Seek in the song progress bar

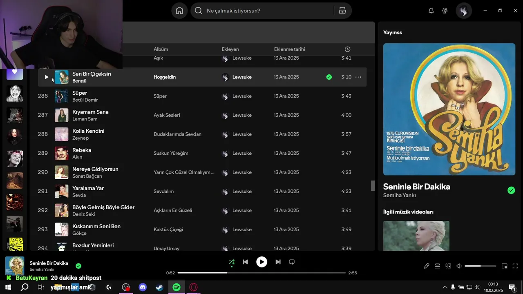click(261, 273)
